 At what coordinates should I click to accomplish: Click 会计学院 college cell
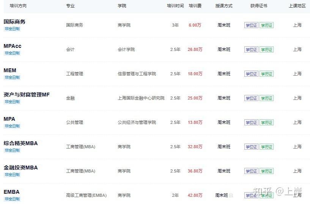click(126, 49)
